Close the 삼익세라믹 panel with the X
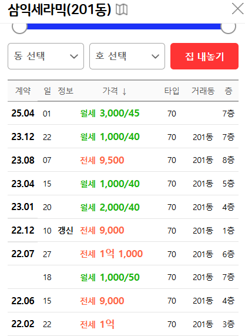Viewport: 245px width, 336px height. [x=237, y=9]
